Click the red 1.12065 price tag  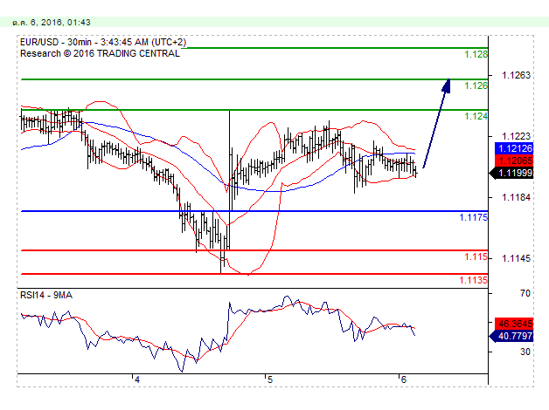click(x=514, y=161)
